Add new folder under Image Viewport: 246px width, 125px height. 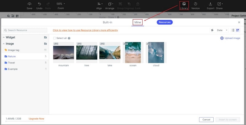(x=46, y=44)
